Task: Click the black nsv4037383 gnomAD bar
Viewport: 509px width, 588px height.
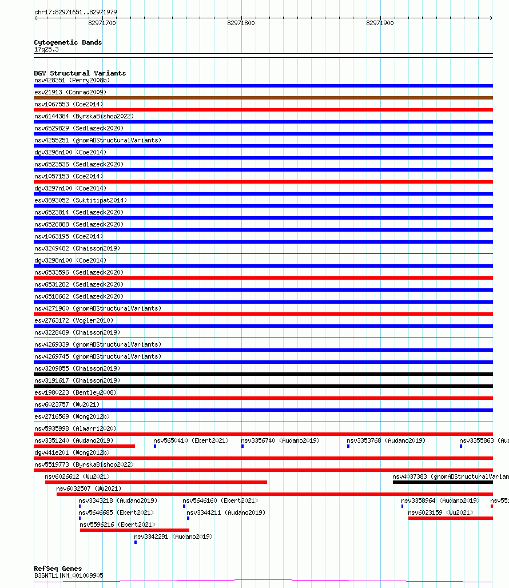Action: [x=443, y=482]
